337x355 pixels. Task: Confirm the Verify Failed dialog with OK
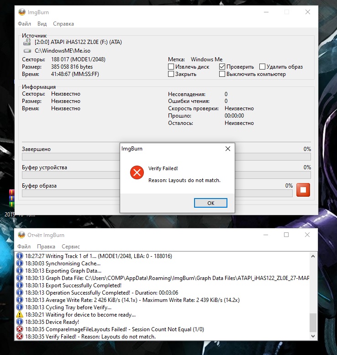[x=211, y=203]
